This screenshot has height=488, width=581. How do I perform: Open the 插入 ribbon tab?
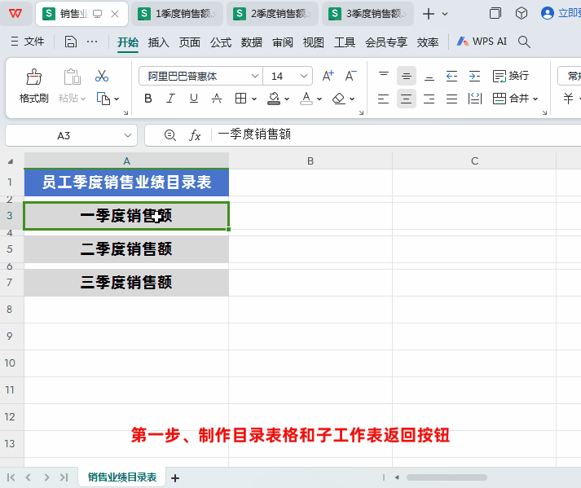tap(159, 42)
